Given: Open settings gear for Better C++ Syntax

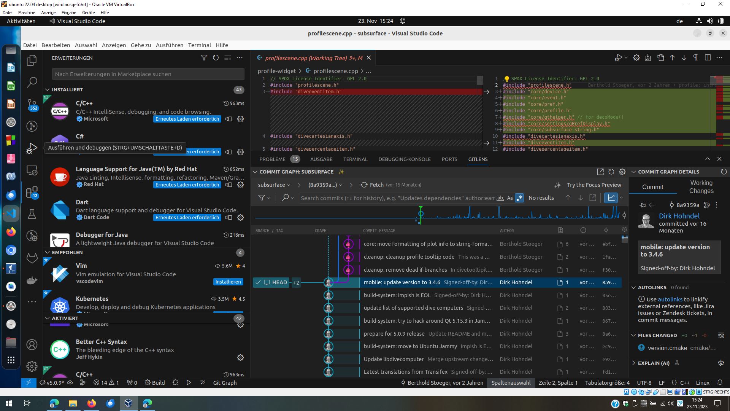Looking at the screenshot, I should click(x=240, y=357).
